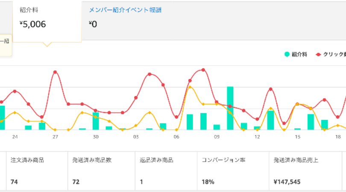Select the red peak point near date 08

203,70
